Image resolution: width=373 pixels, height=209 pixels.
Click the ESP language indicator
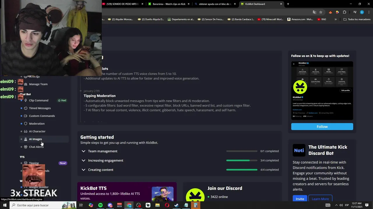(347, 205)
